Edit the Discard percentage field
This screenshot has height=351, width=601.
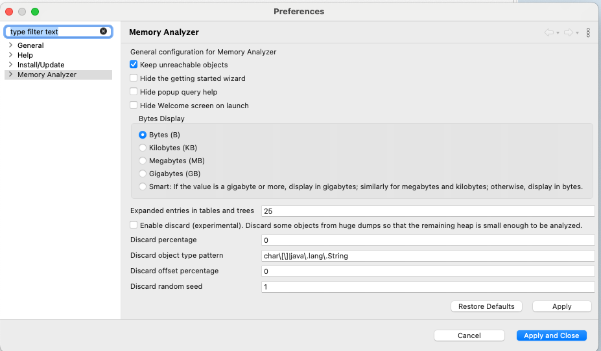point(428,240)
